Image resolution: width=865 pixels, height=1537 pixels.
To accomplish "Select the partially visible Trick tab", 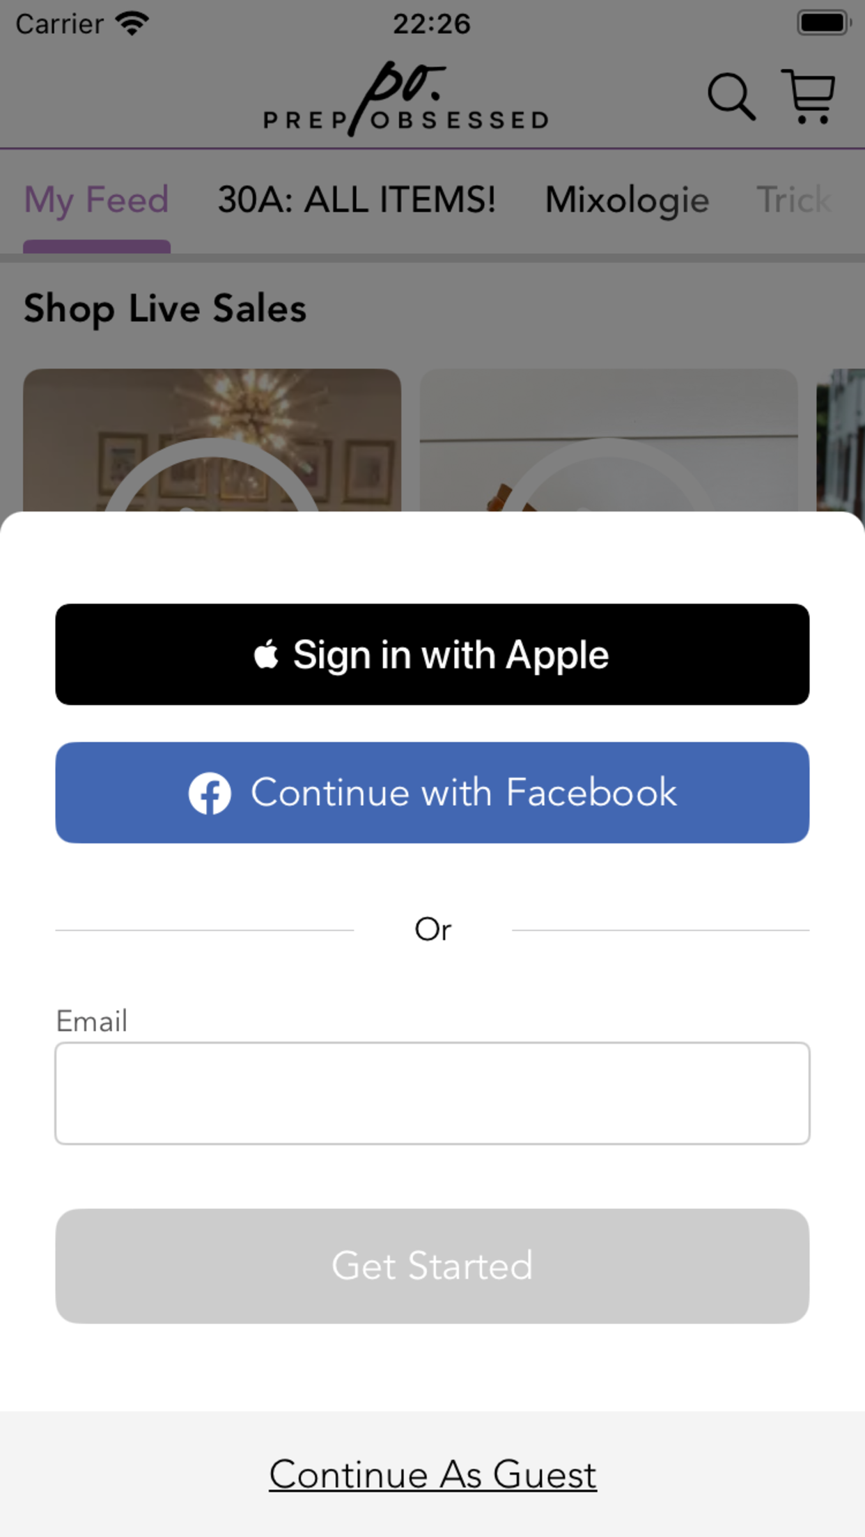I will (x=794, y=200).
